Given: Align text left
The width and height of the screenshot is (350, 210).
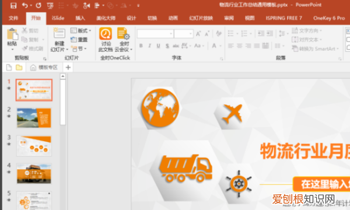Looking at the screenshot, I should tap(231, 45).
